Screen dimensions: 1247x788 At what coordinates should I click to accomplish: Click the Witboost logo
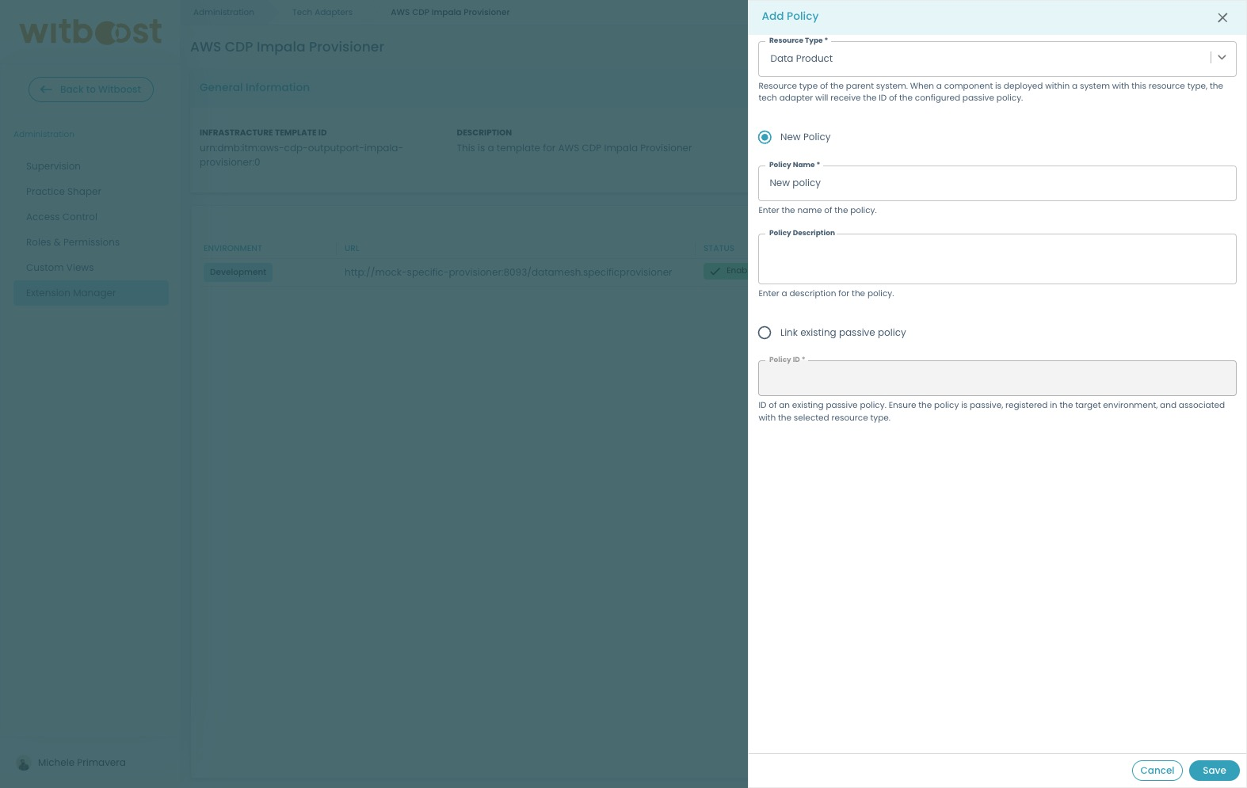pos(91,32)
